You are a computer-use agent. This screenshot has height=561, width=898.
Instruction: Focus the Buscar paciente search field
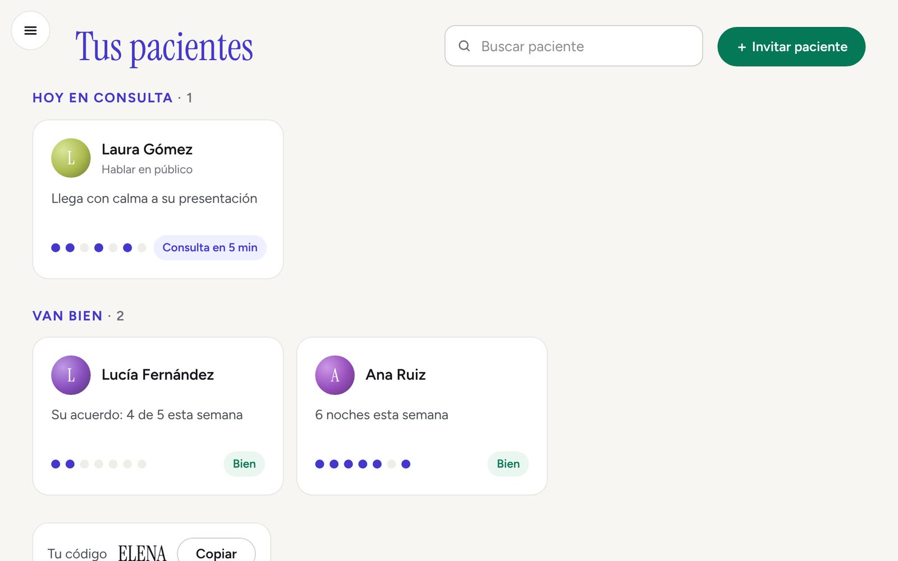(574, 46)
